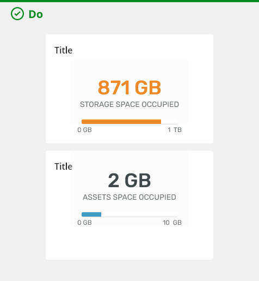Click the unfilled end of storage bar

click(169, 122)
